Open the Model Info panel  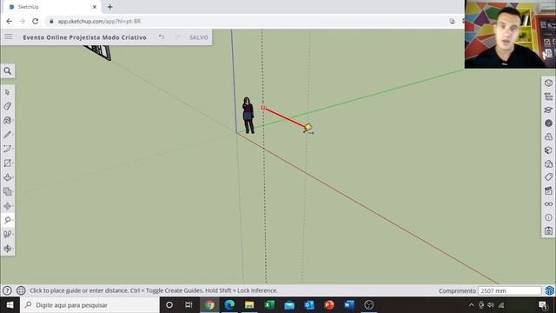(548, 217)
